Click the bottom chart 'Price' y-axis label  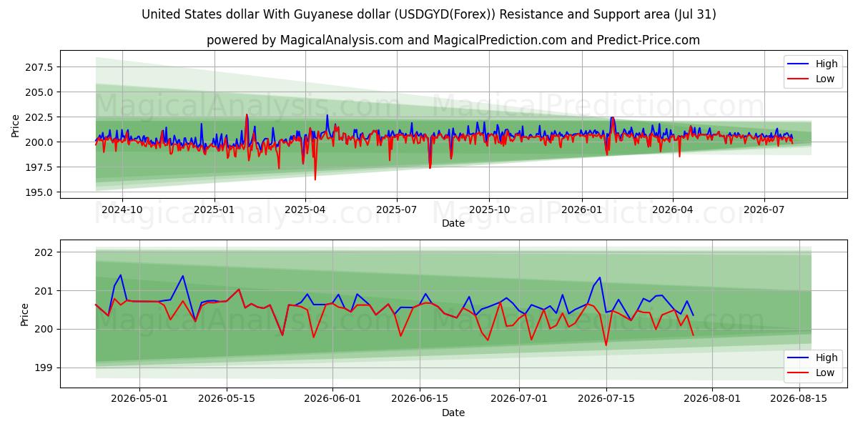click(x=25, y=315)
